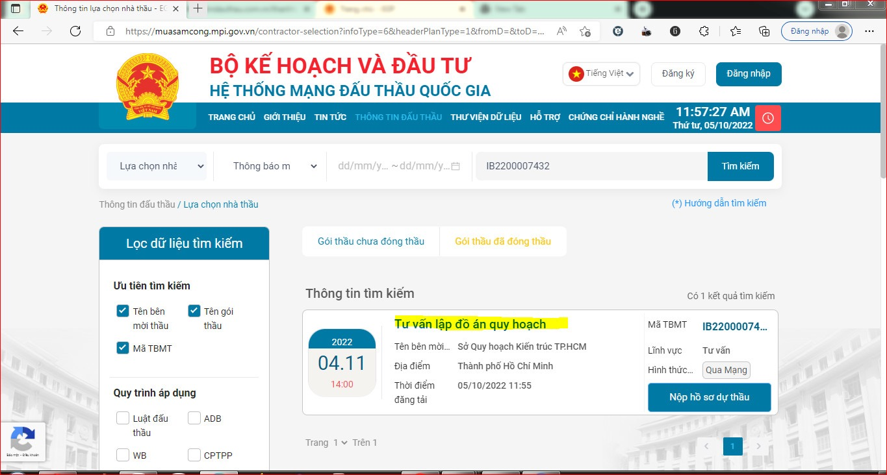Click the Ghostery extension icon
The image size is (887, 475).
[x=617, y=30]
